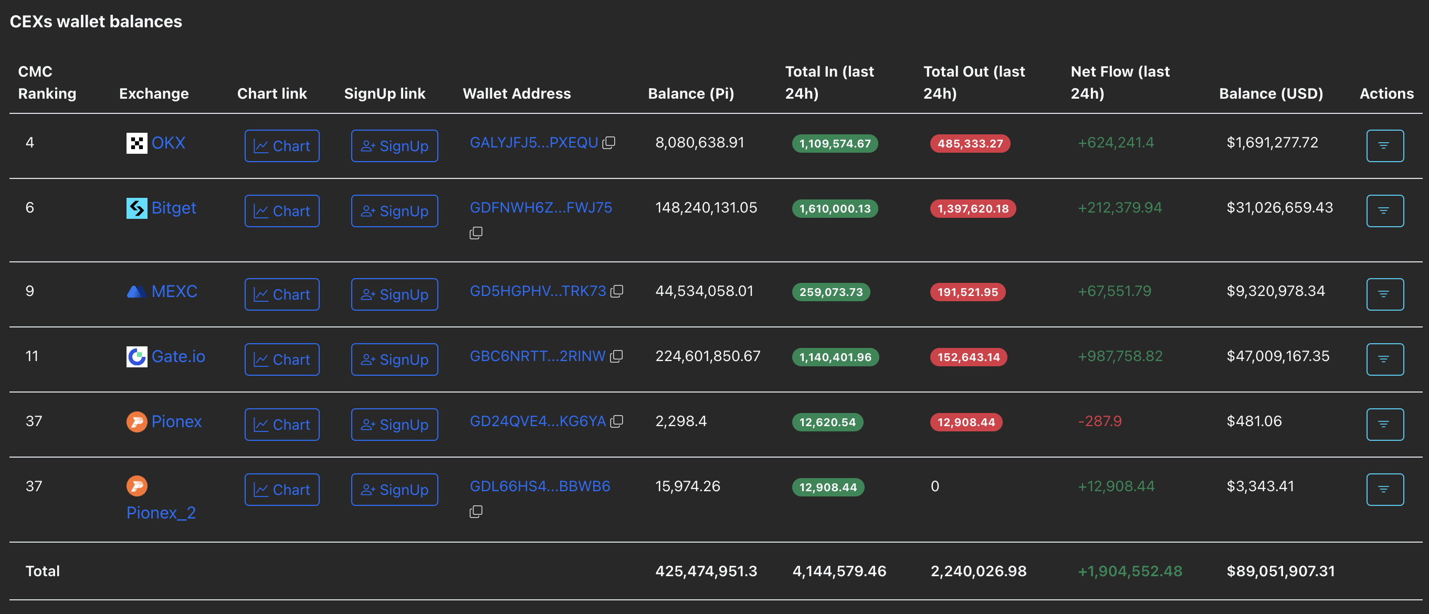Open Actions filter for Pionex row
This screenshot has height=614, width=1429.
(1384, 424)
